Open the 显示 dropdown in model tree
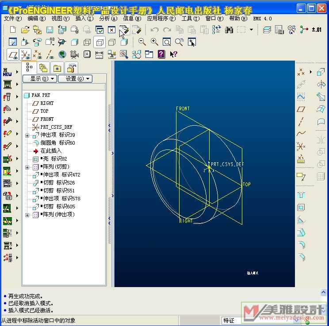Image resolution: width=329 pixels, height=326 pixels. click(x=40, y=79)
